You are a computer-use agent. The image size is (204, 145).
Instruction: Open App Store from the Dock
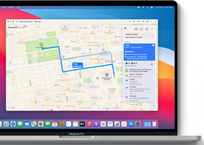(131, 124)
